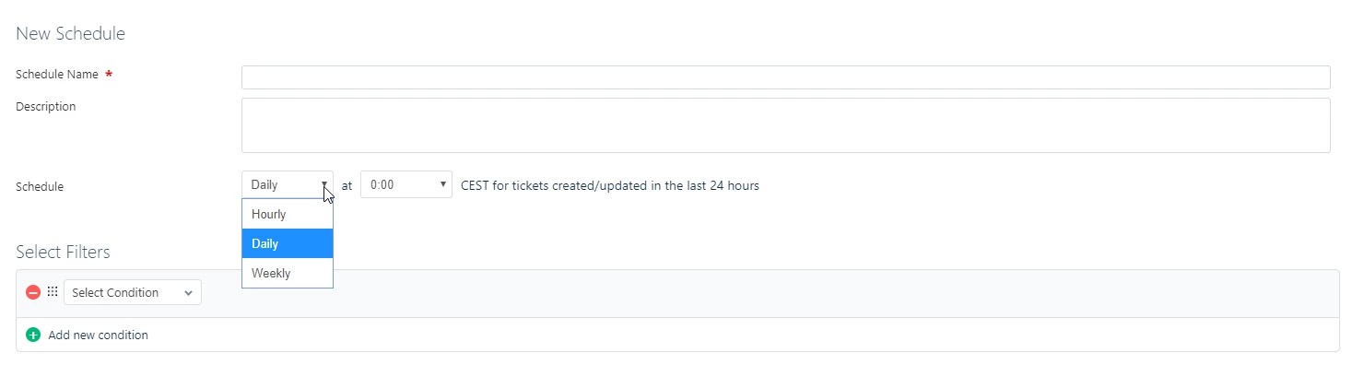Focus the Schedule Name input field
This screenshot has height=365, width=1352.
(786, 77)
